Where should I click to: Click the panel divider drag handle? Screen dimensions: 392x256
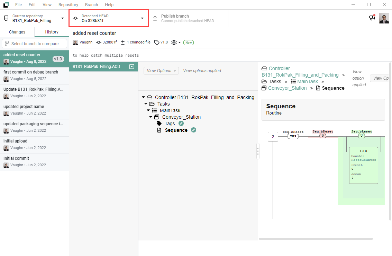point(258,151)
